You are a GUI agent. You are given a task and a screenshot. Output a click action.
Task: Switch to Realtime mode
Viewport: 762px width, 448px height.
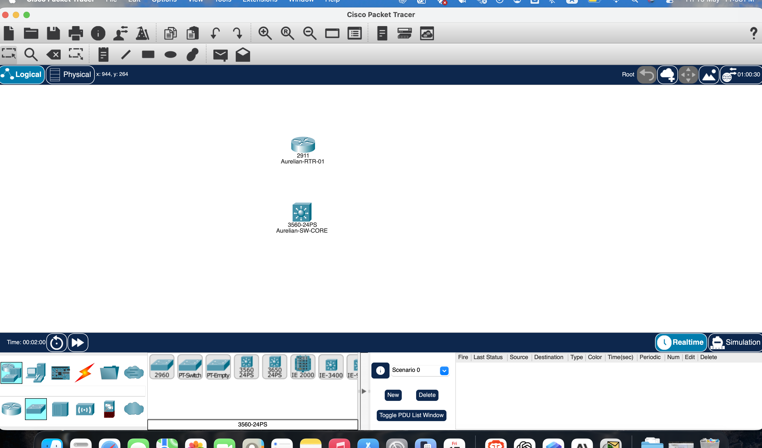tap(681, 342)
